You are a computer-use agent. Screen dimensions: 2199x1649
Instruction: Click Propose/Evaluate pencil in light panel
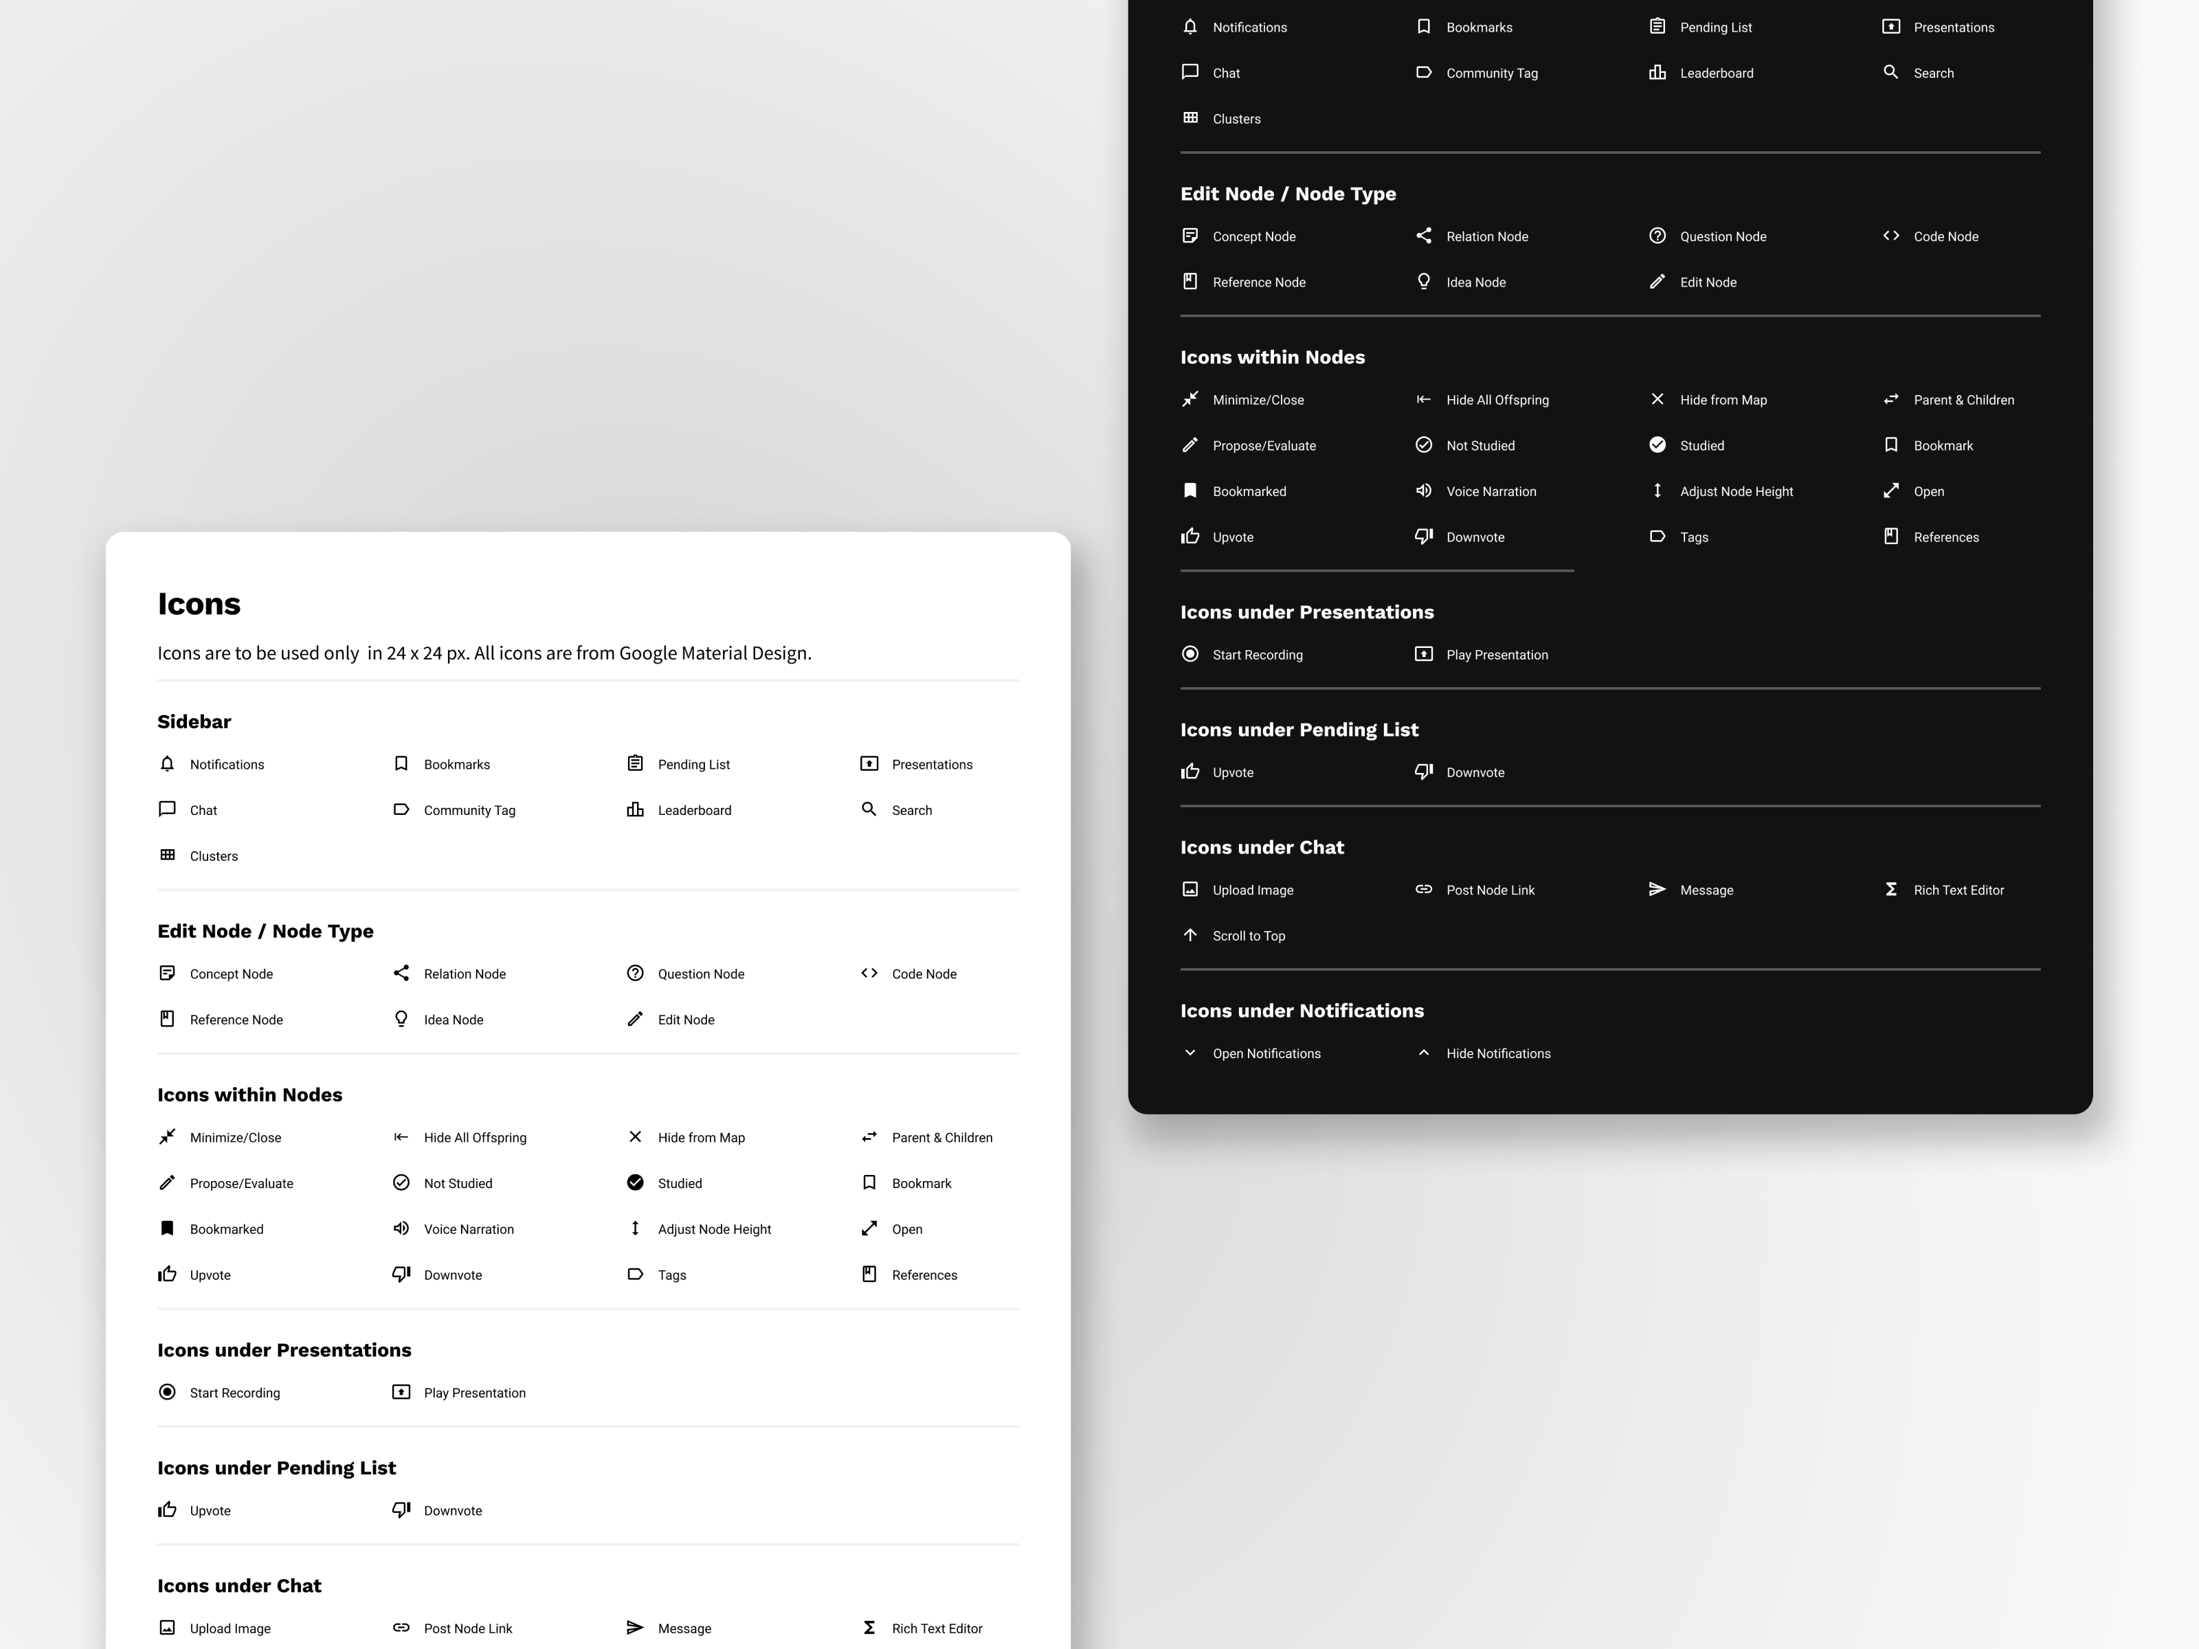[x=167, y=1182]
